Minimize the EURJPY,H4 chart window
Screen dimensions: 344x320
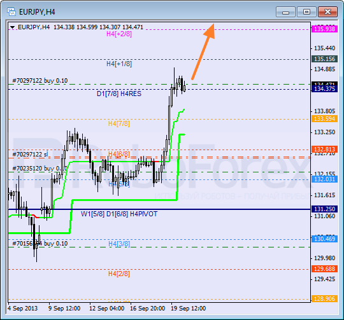pos(285,12)
